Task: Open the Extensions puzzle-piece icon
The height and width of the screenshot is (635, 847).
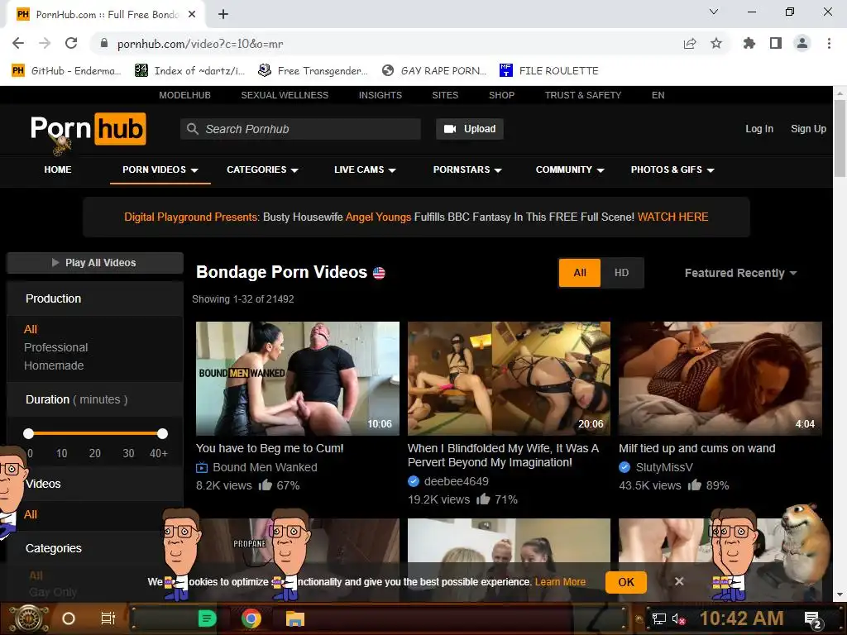Action: 749,43
